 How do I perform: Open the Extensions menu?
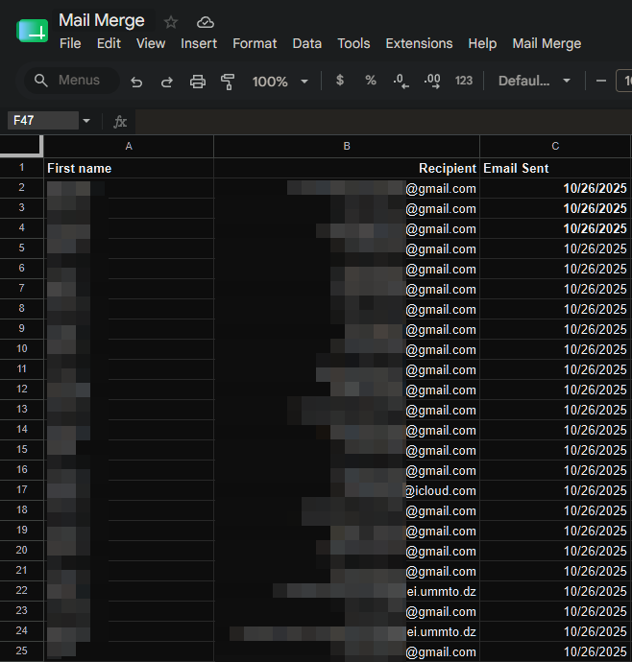tap(419, 43)
